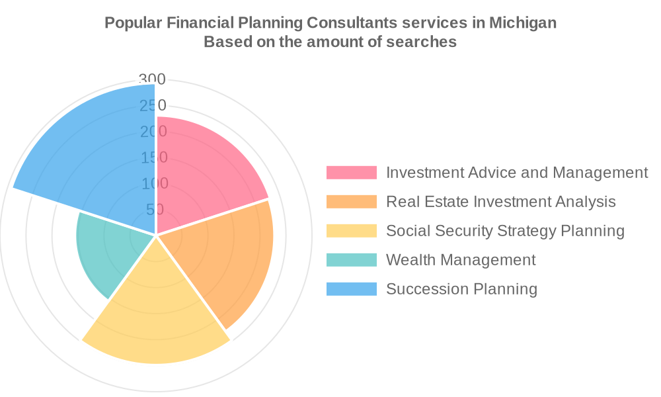Toggle the Investment Advice and Management label
Image resolution: width=661 pixels, height=397 pixels.
point(516,173)
